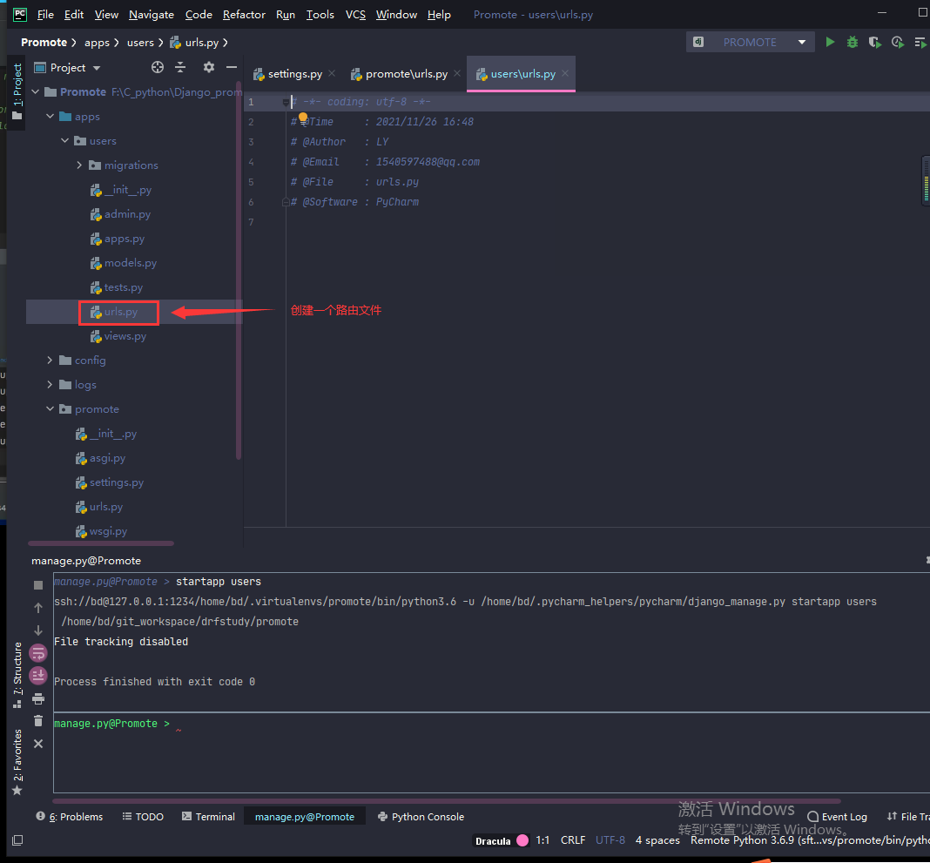The width and height of the screenshot is (930, 863).
Task: Select models.py in the project tree
Action: (x=124, y=263)
